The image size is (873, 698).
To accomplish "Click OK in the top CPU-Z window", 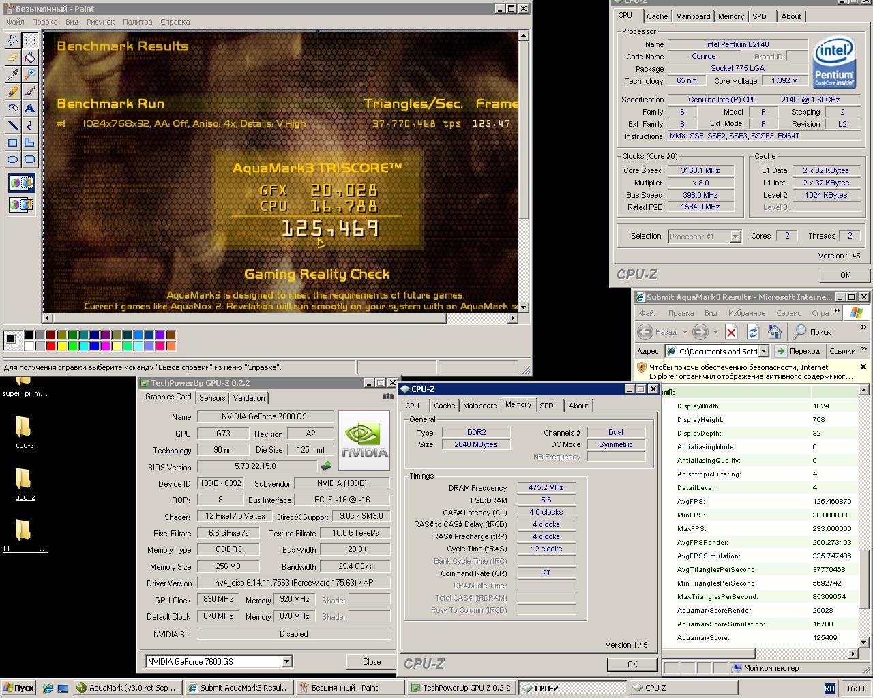I will pos(845,275).
